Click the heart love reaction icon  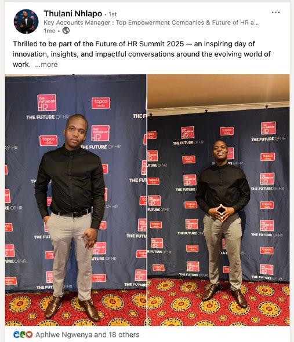coord(30,334)
